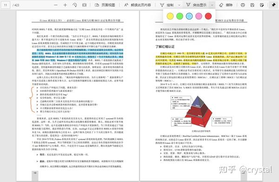Rotate the PDF page
Image resolution: width=279 pixels, height=182 pixels.
pyautogui.click(x=75, y=5)
